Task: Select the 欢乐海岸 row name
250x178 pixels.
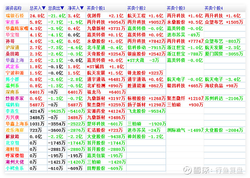Action: pyautogui.click(x=15, y=130)
